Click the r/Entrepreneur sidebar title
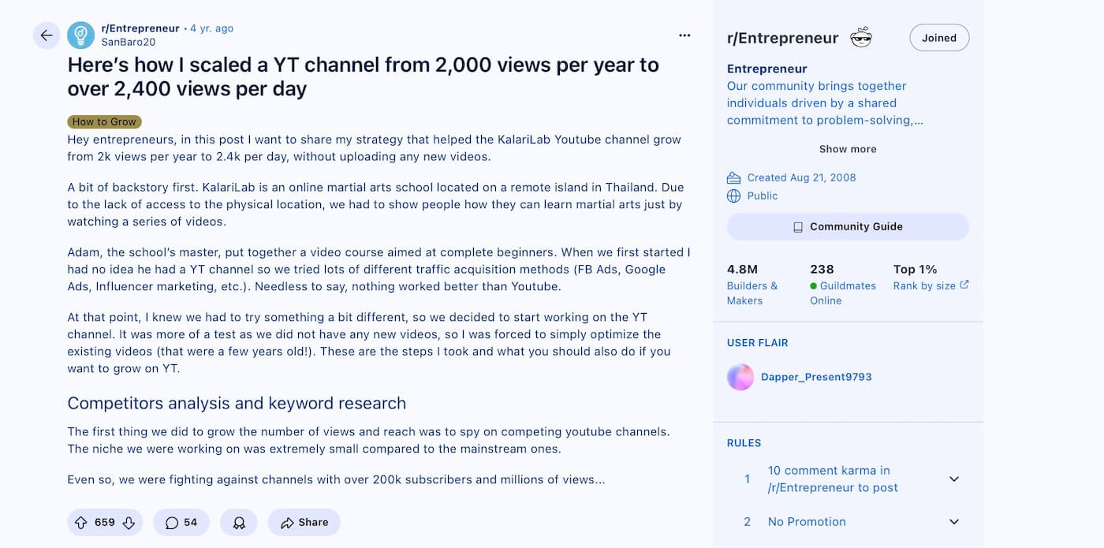This screenshot has width=1104, height=548. point(782,38)
